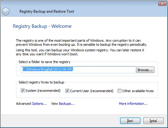Click the word View beside Backups
The height and width of the screenshot is (128, 168).
point(54,104)
